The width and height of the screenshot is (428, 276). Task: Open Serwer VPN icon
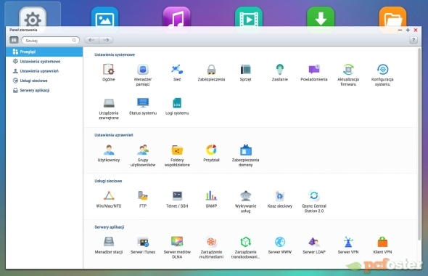pyautogui.click(x=348, y=242)
